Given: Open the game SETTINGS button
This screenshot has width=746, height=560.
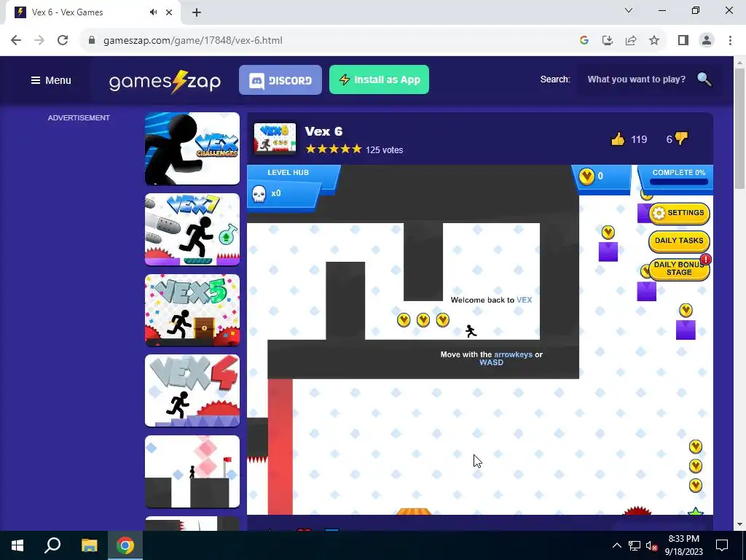Looking at the screenshot, I should (x=679, y=213).
